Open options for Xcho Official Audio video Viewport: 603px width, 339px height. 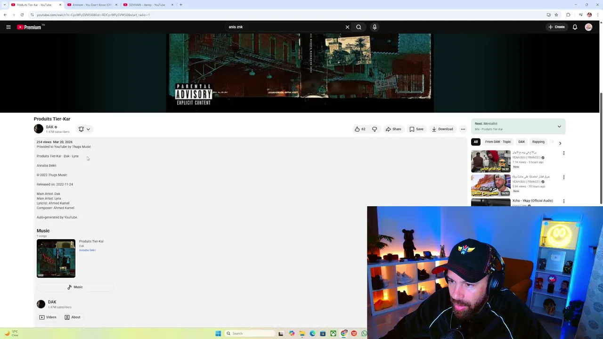pyautogui.click(x=564, y=201)
